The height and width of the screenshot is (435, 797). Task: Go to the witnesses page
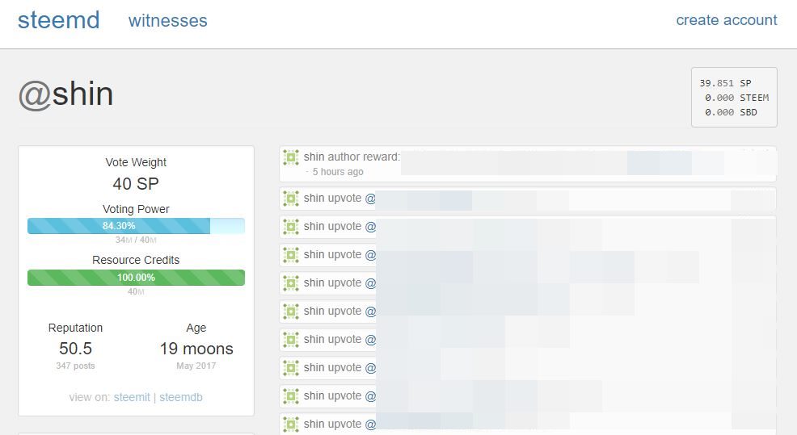(168, 21)
